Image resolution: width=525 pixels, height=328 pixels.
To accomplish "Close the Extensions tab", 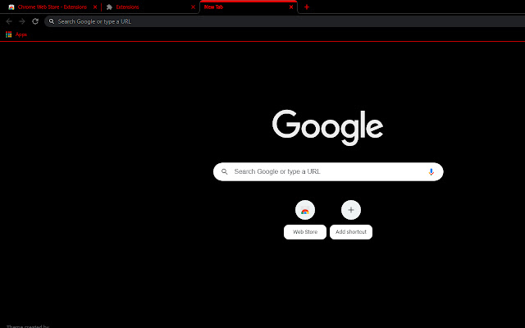I will coord(193,7).
